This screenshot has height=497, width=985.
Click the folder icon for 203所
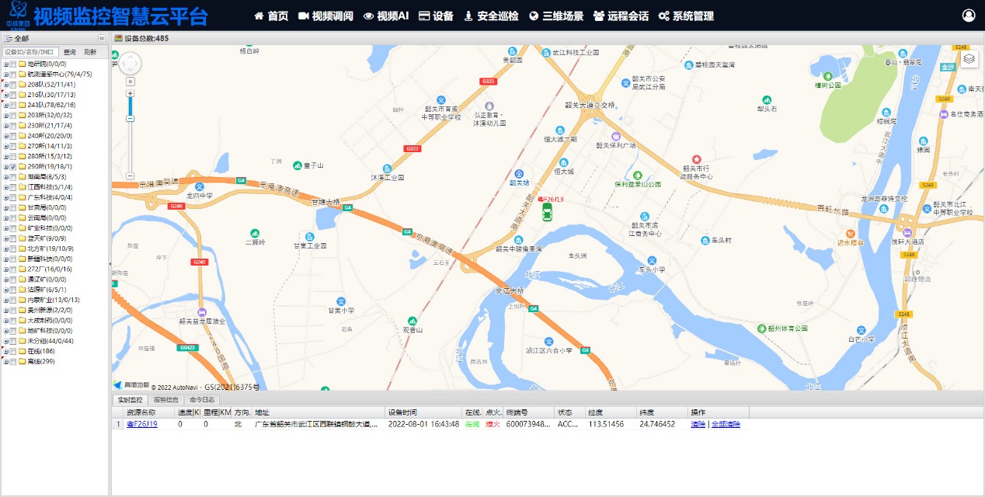click(22, 115)
